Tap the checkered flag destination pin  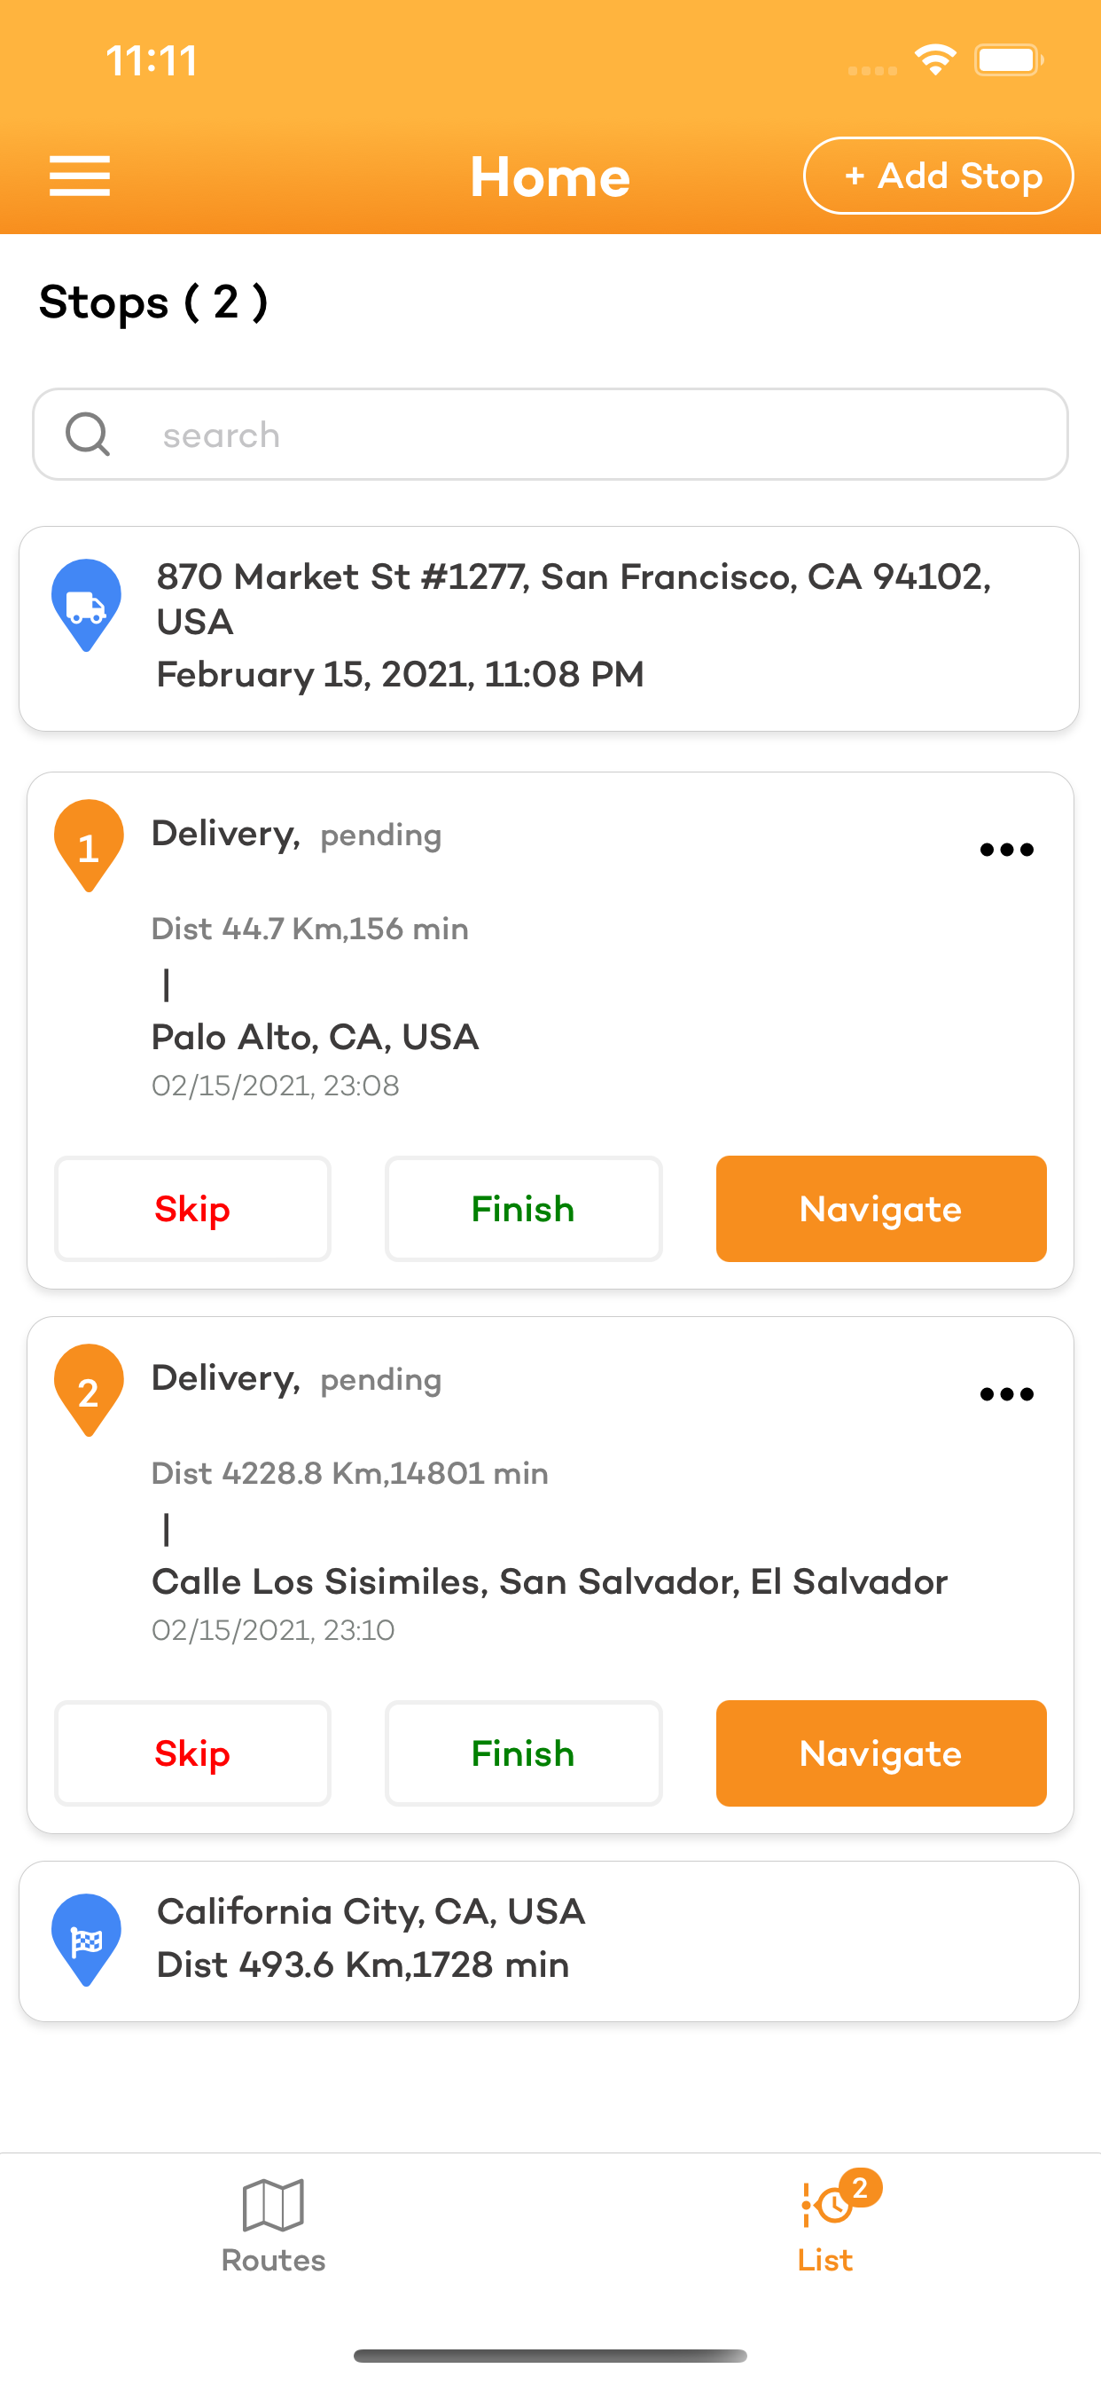86,1939
